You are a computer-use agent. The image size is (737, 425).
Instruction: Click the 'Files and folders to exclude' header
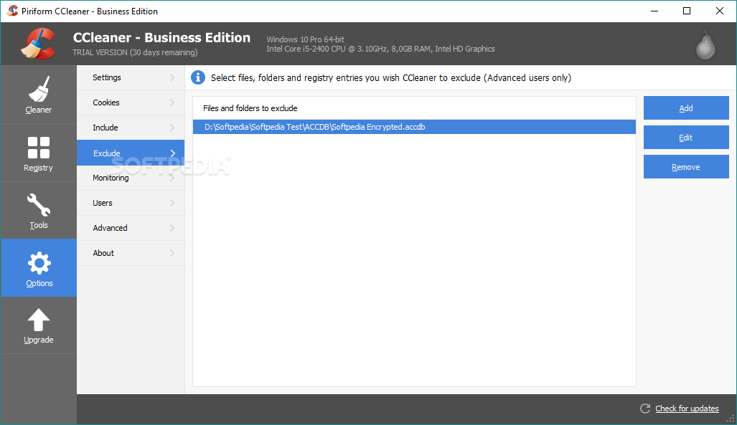click(x=250, y=108)
